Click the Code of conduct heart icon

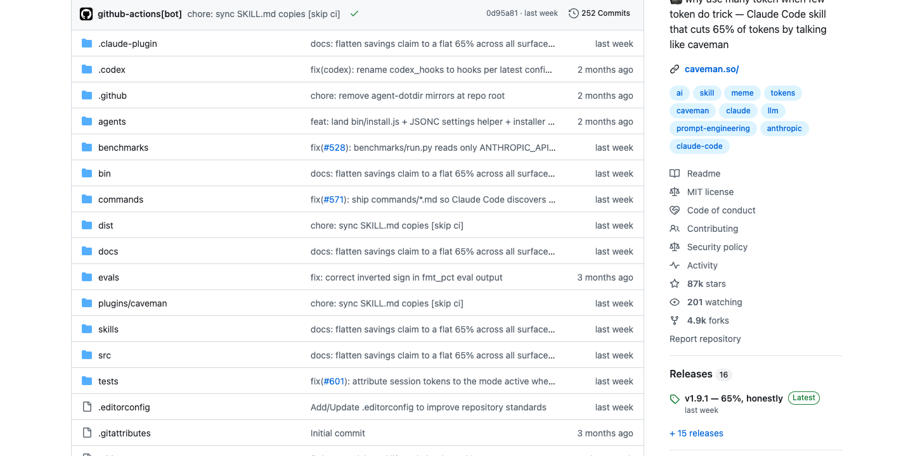[x=675, y=210]
